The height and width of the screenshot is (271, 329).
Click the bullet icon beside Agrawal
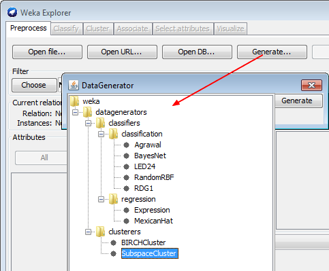(x=127, y=145)
